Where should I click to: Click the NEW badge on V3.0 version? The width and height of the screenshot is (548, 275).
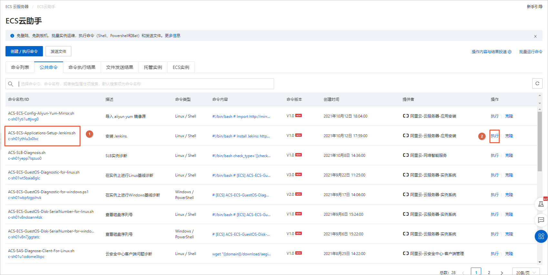[x=299, y=175]
